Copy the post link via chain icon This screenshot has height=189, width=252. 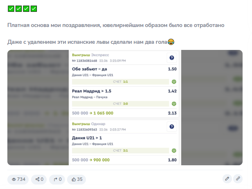pyautogui.click(x=238, y=179)
